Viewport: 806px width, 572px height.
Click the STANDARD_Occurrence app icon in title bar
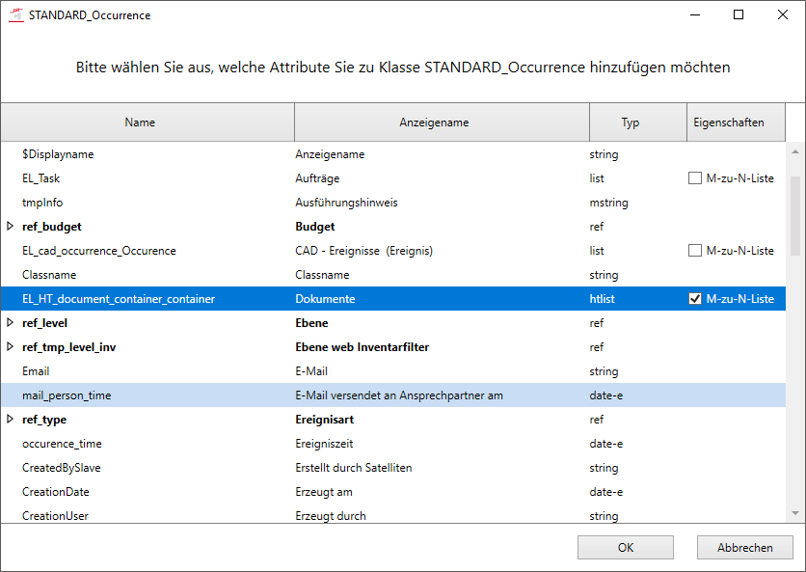tap(16, 15)
